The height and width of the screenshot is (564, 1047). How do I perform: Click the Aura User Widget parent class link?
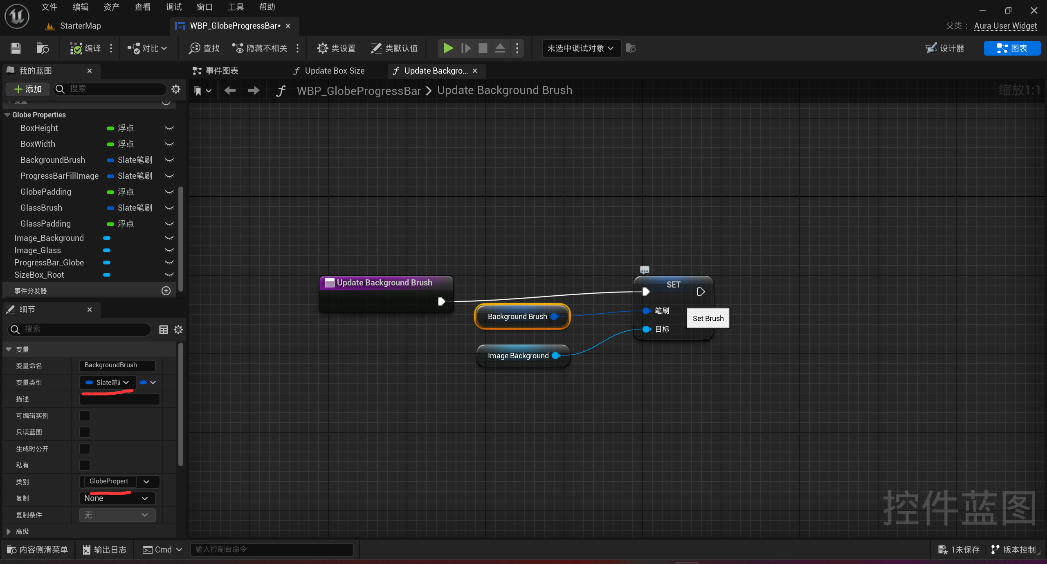tap(1005, 26)
